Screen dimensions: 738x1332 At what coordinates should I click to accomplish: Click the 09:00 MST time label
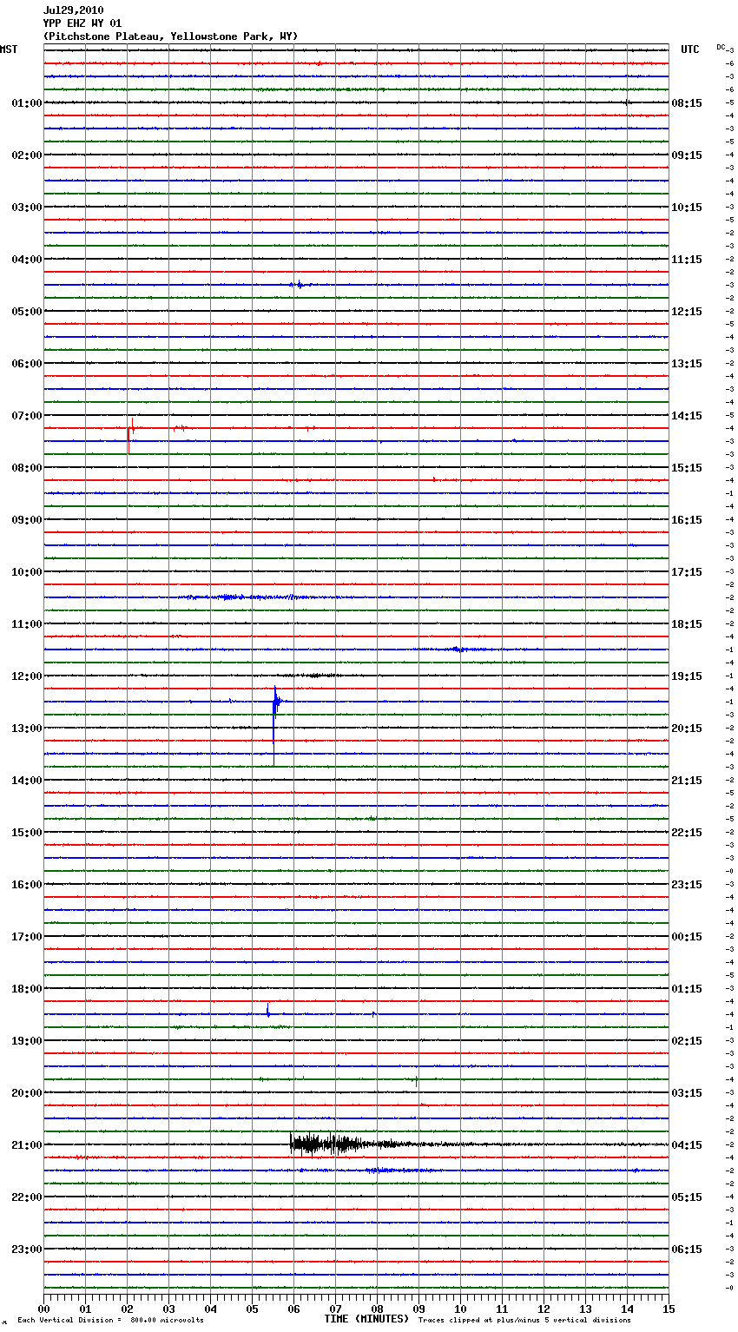(x=27, y=520)
